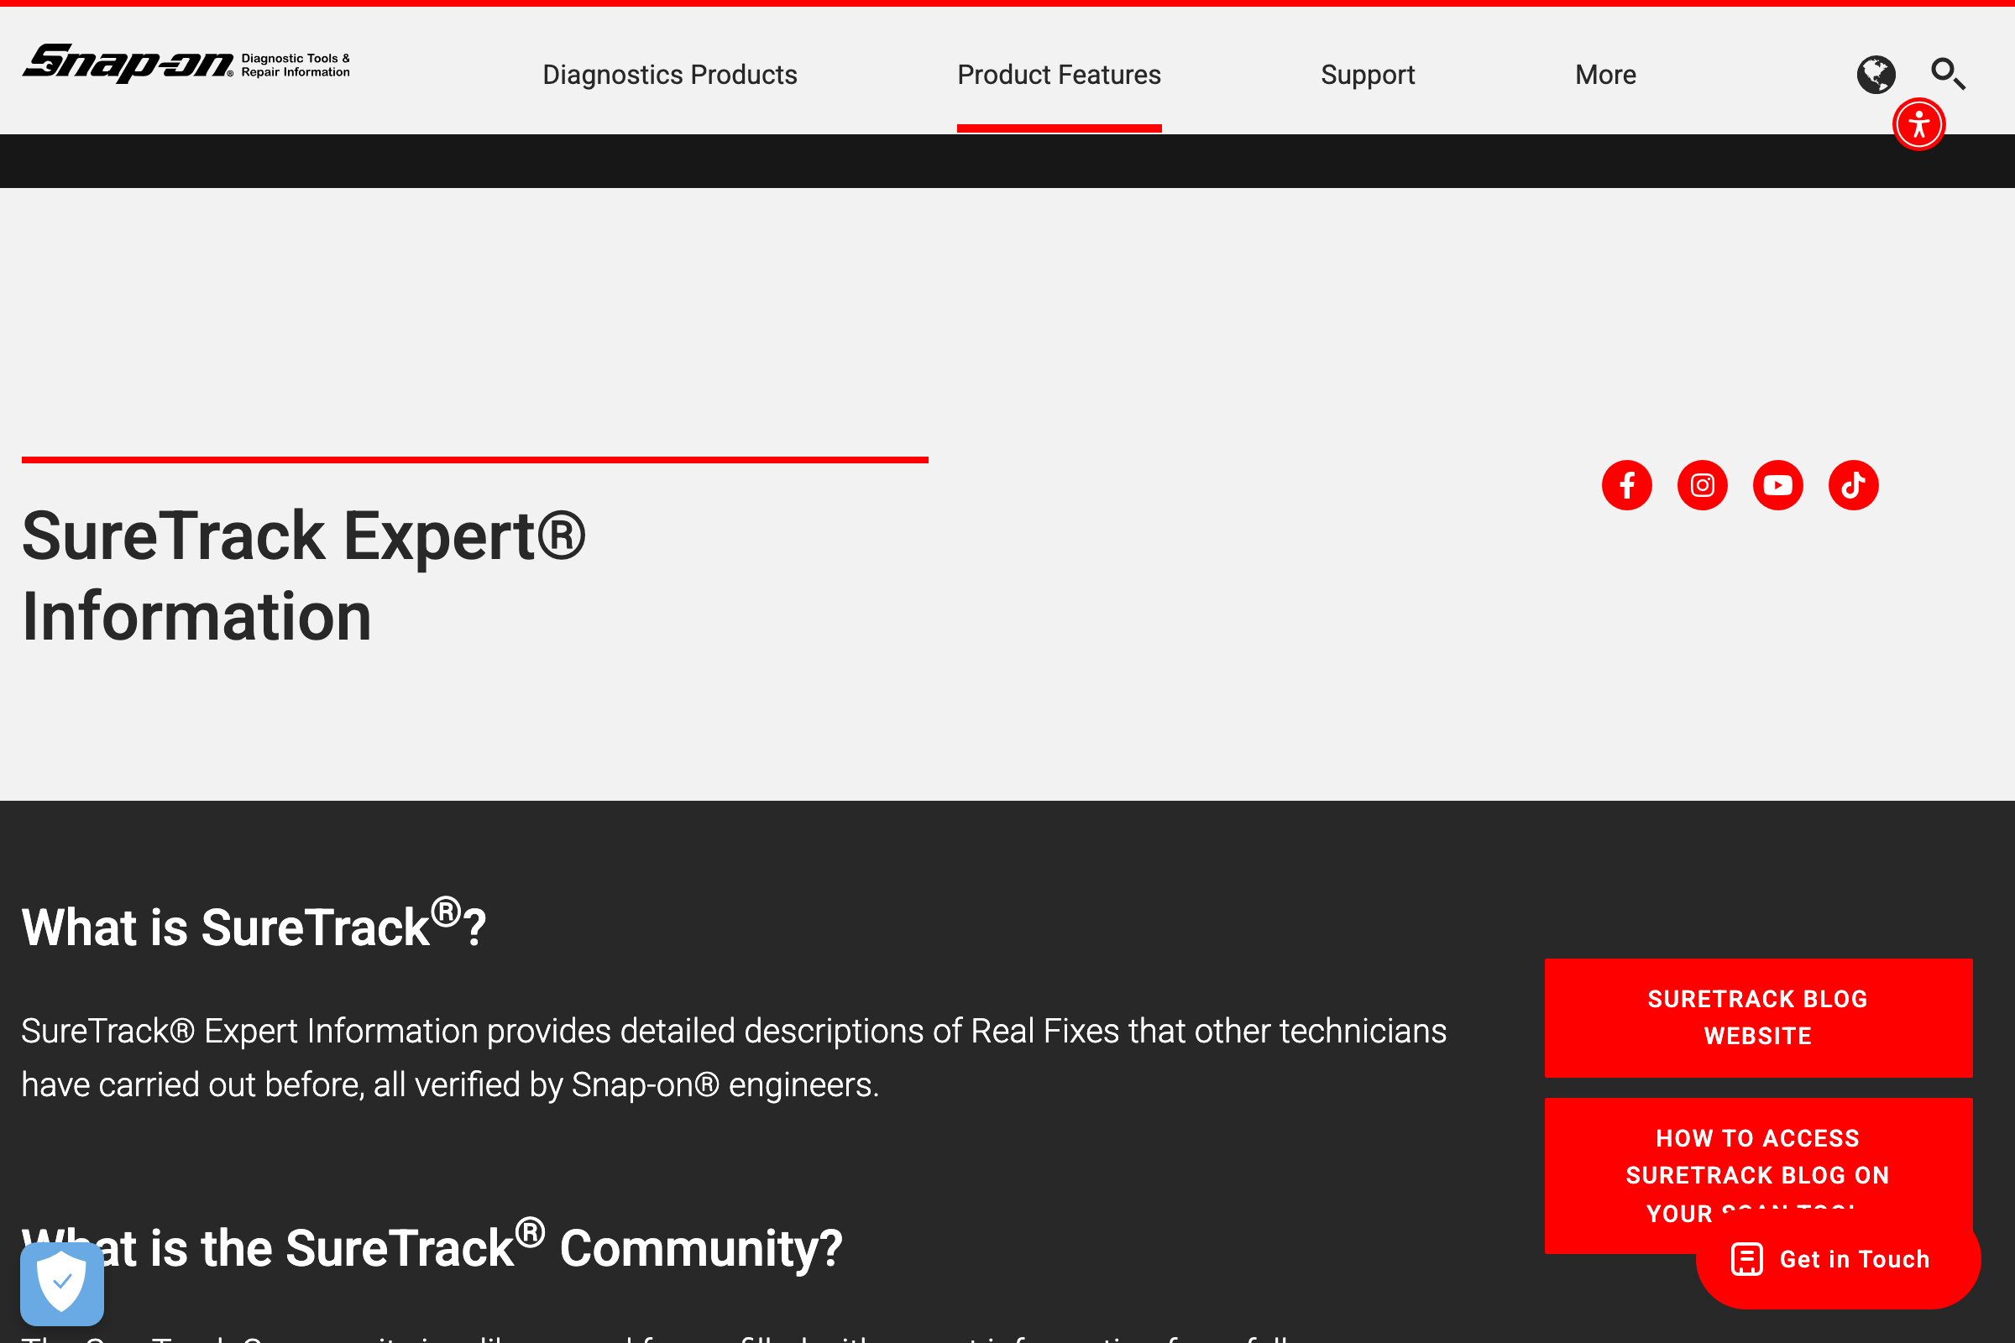Visit the TikTok page icon

coord(1853,486)
